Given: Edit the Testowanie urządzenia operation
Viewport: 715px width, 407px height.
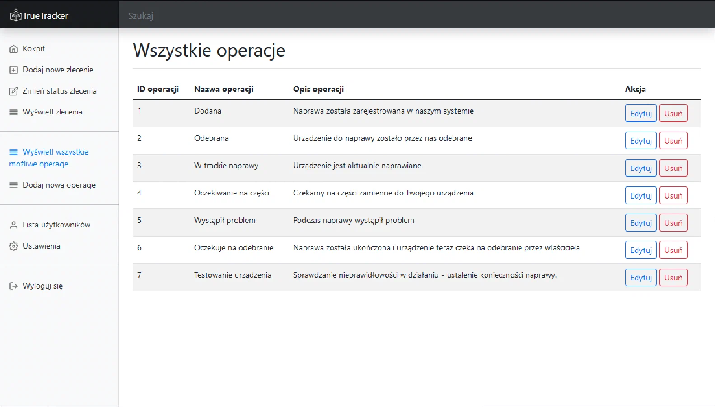Looking at the screenshot, I should [x=640, y=278].
